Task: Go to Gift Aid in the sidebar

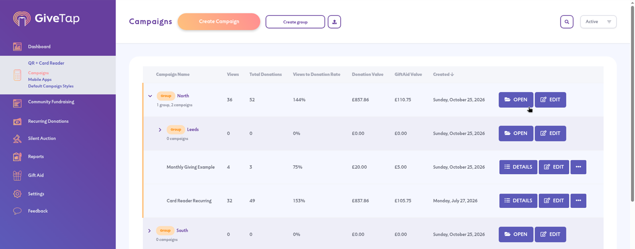Action: pos(36,175)
